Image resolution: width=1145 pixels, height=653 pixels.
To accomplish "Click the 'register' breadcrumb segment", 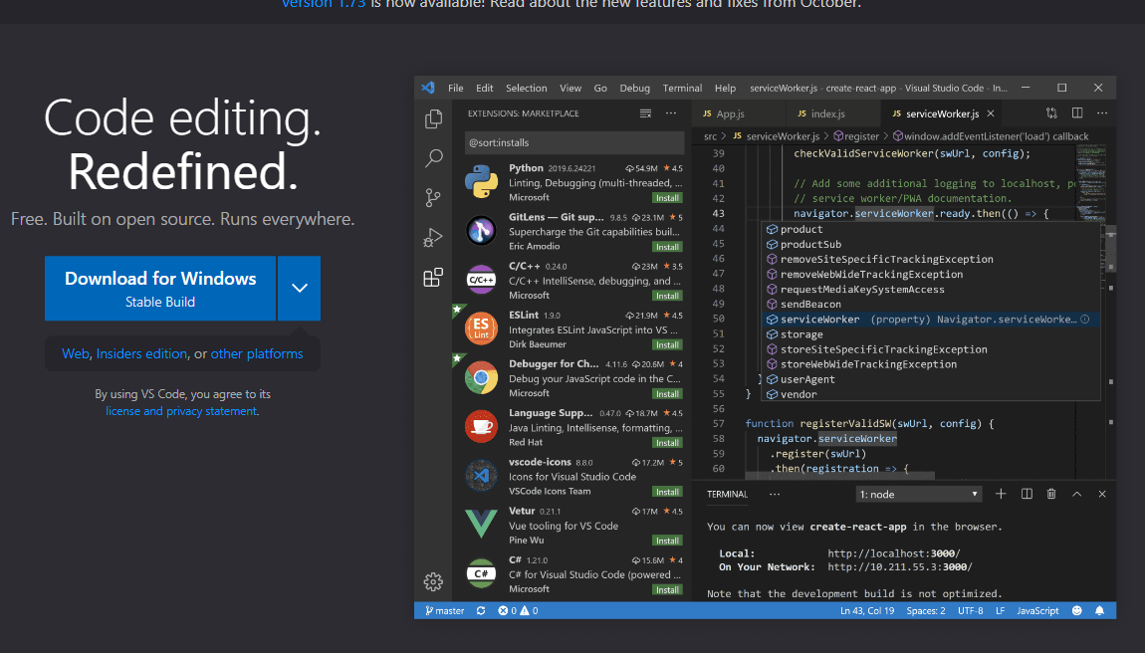I will pos(856,136).
